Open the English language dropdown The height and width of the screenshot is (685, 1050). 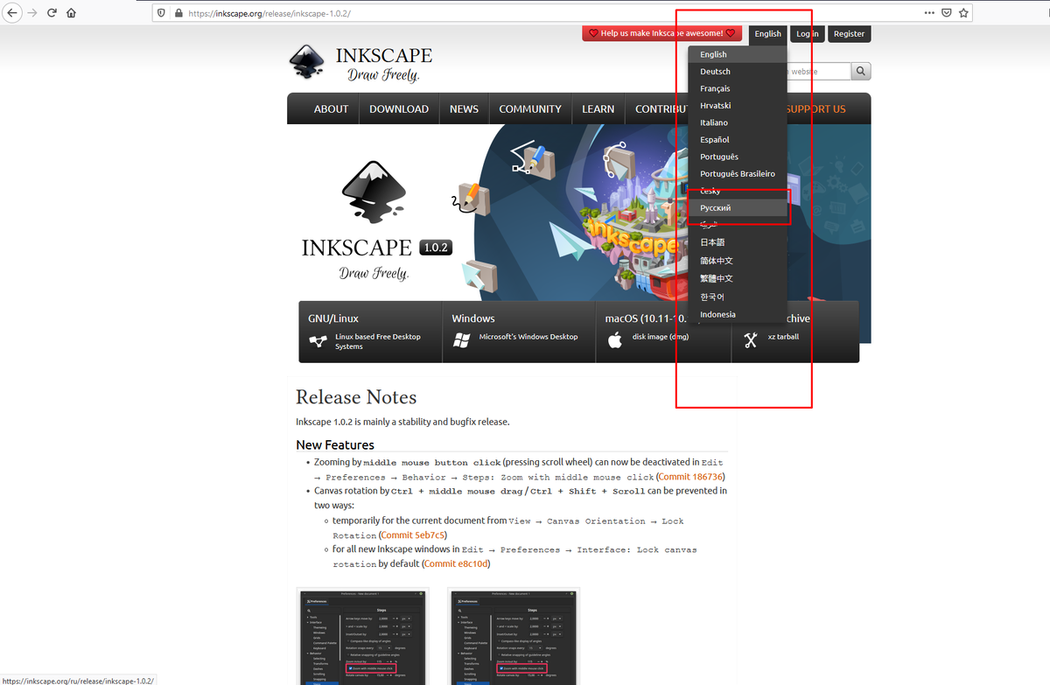(x=767, y=33)
